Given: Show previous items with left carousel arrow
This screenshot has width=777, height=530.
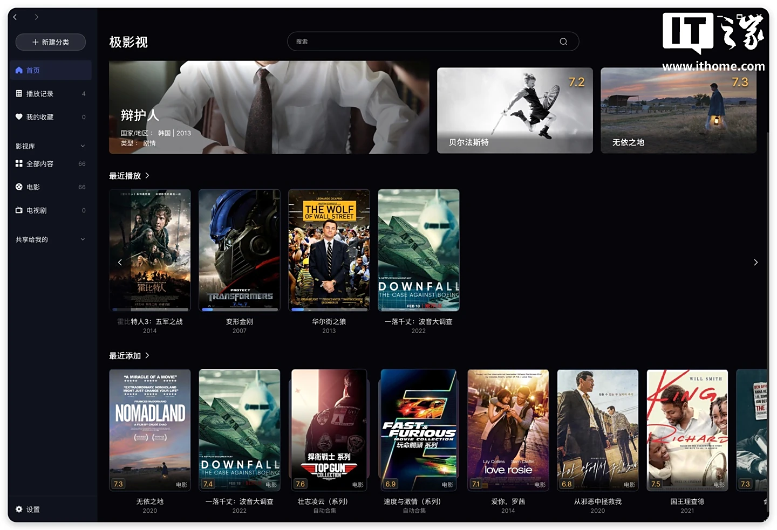Looking at the screenshot, I should pos(120,262).
